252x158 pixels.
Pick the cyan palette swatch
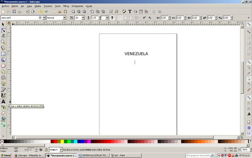76,141
